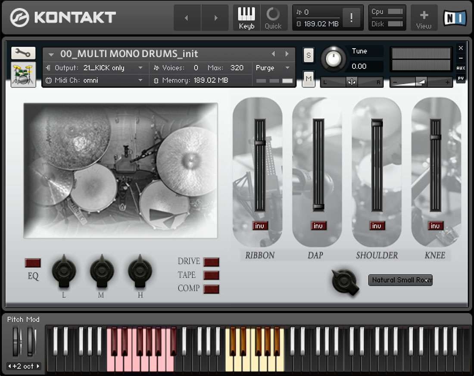Go to next multi with right arrow in header
The height and width of the screenshot is (376, 474).
coord(215,18)
